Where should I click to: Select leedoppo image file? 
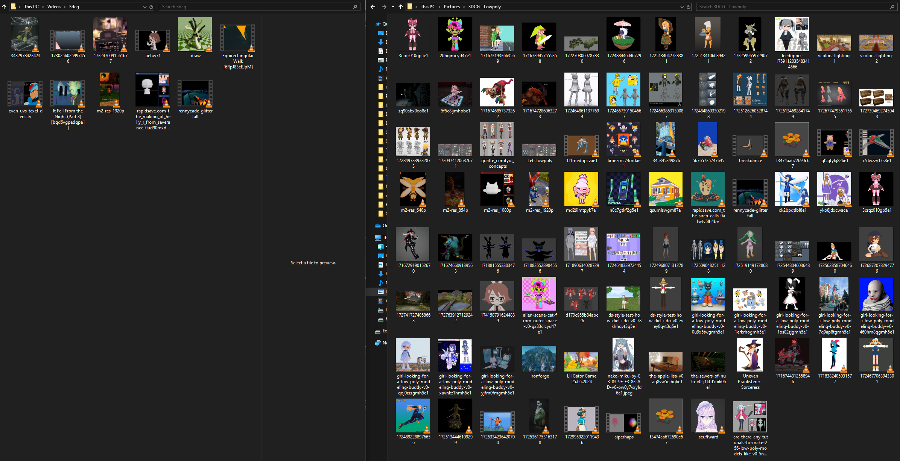[792, 43]
